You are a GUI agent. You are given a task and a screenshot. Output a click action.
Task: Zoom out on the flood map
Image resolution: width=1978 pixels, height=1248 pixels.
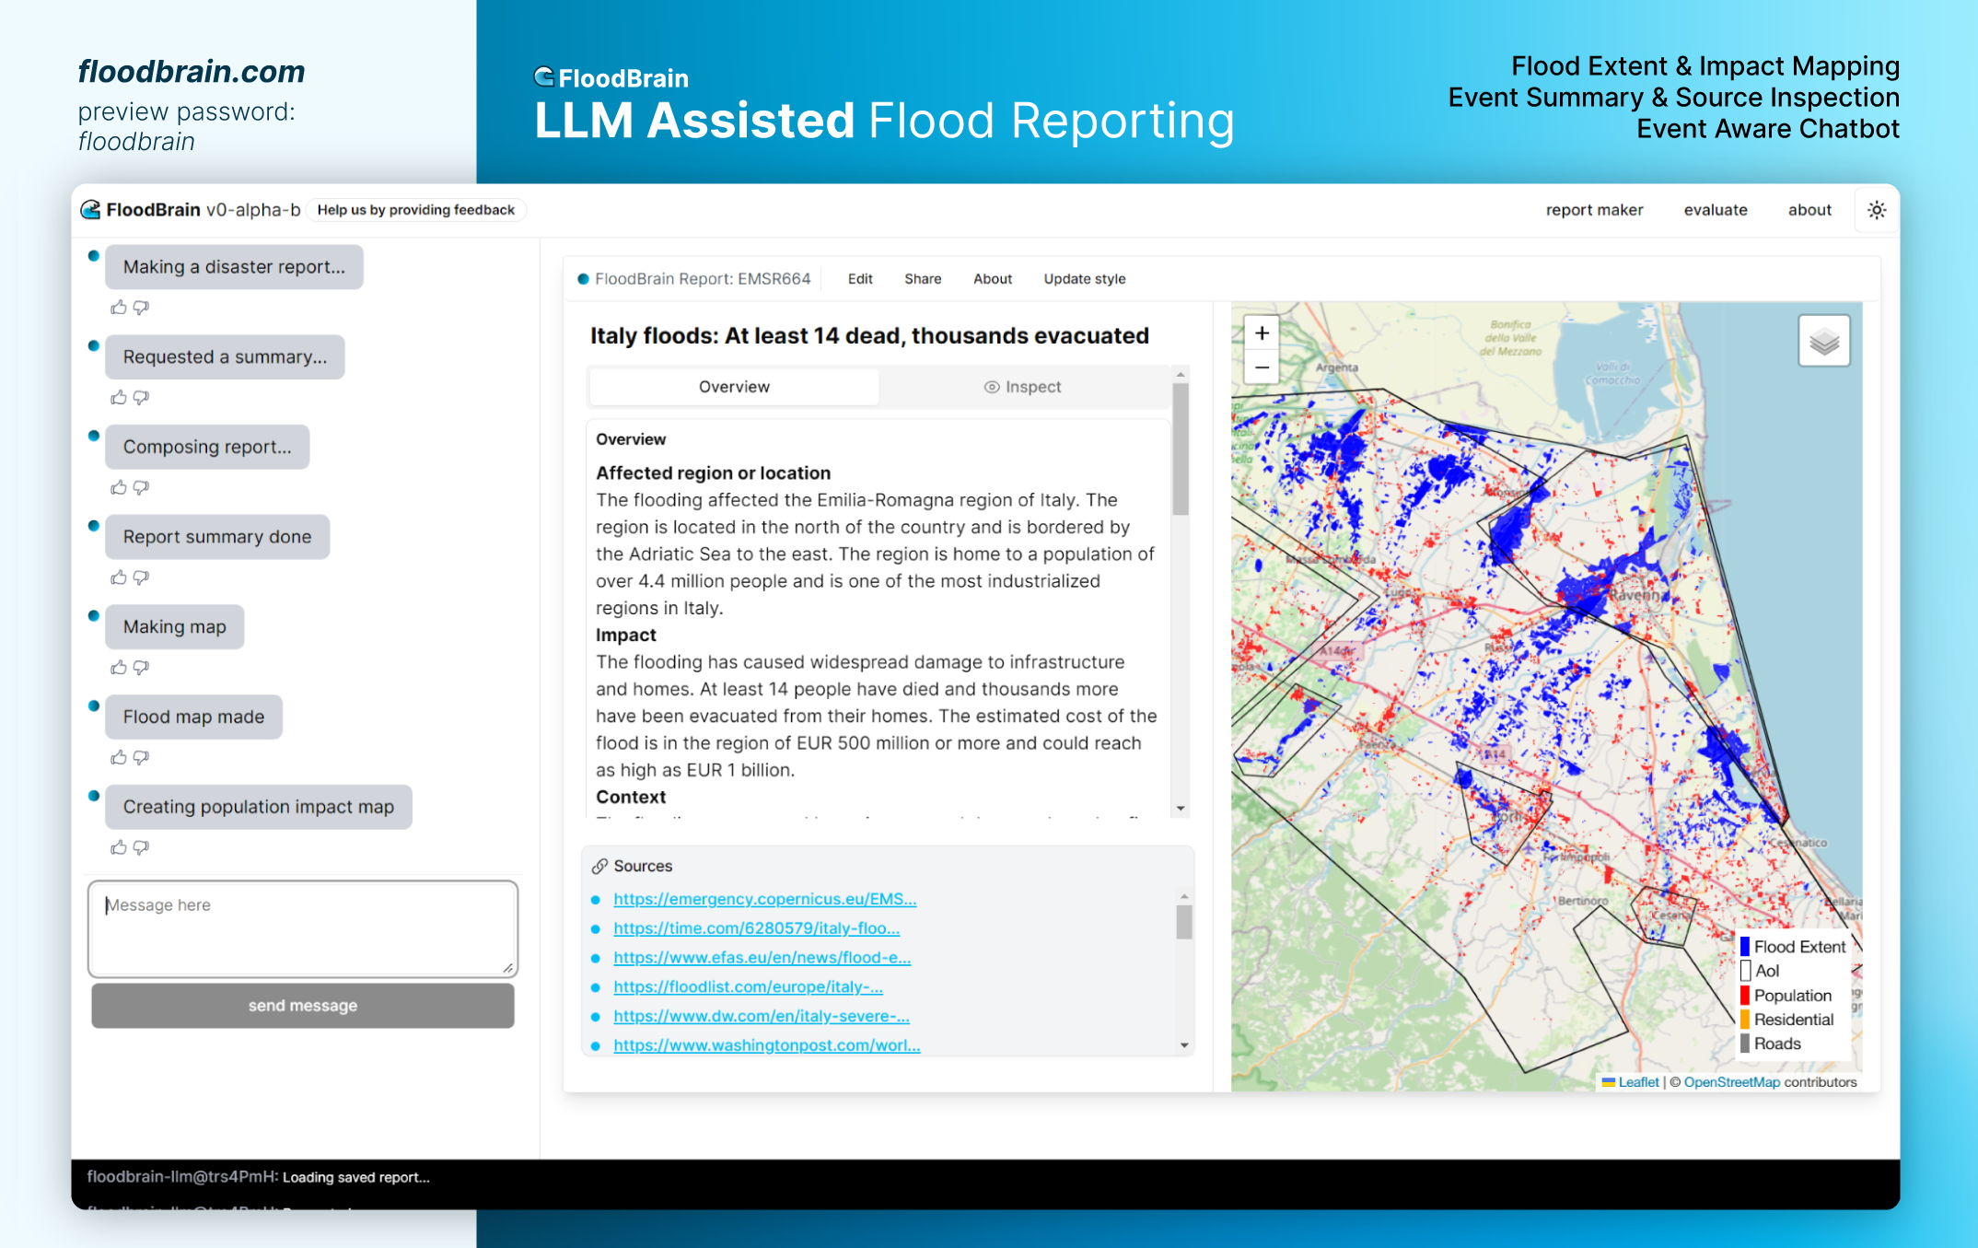1262,367
